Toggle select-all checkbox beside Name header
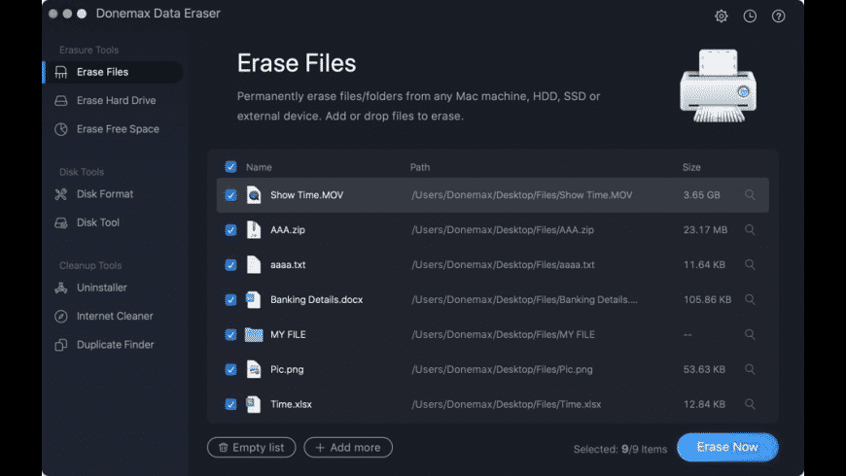Viewport: 846px width, 476px height. [x=230, y=166]
